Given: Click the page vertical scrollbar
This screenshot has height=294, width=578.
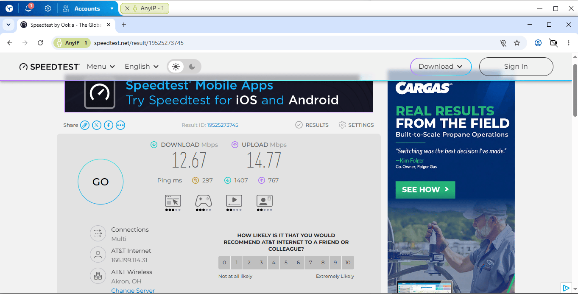Looking at the screenshot, I should click(575, 90).
